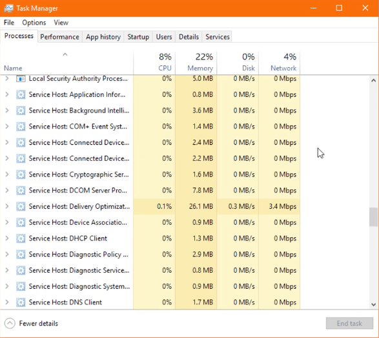
Task: Click the Task Manager title bar icon
Action: coord(8,8)
